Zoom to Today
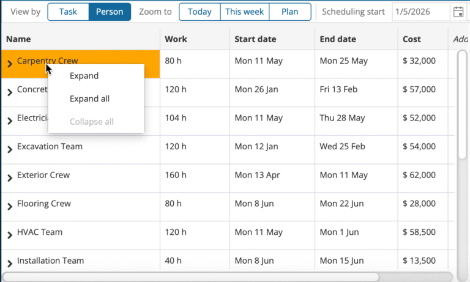The image size is (470, 282). coord(200,12)
